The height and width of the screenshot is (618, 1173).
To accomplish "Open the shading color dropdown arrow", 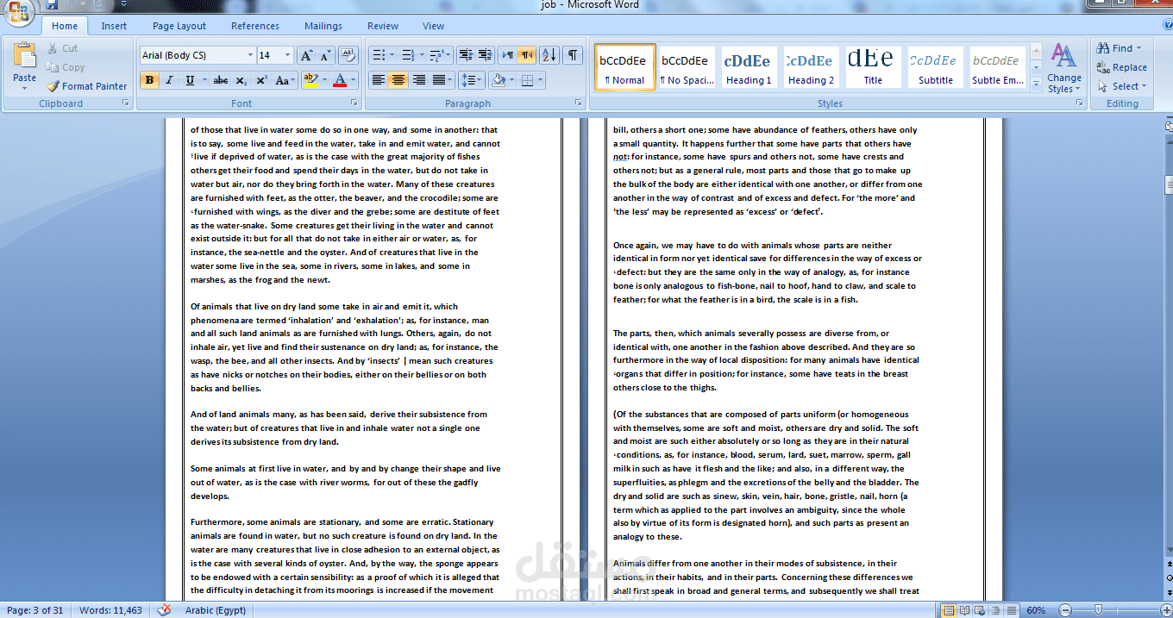I will pos(512,80).
